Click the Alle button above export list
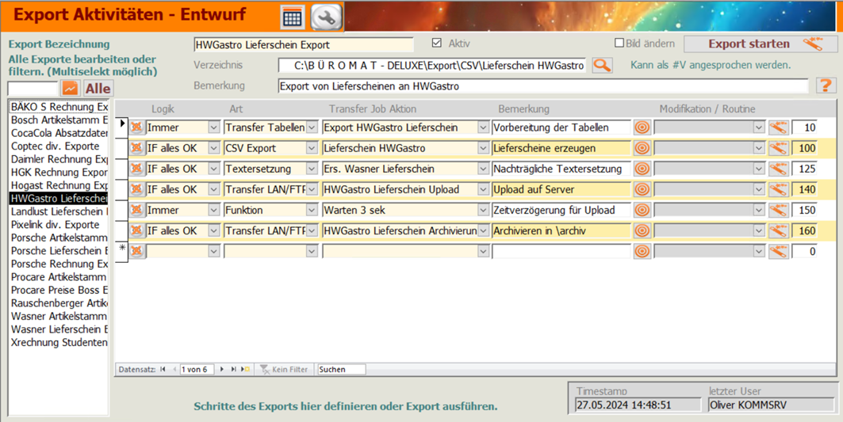Screen dimensions: 843x422 click(x=98, y=88)
